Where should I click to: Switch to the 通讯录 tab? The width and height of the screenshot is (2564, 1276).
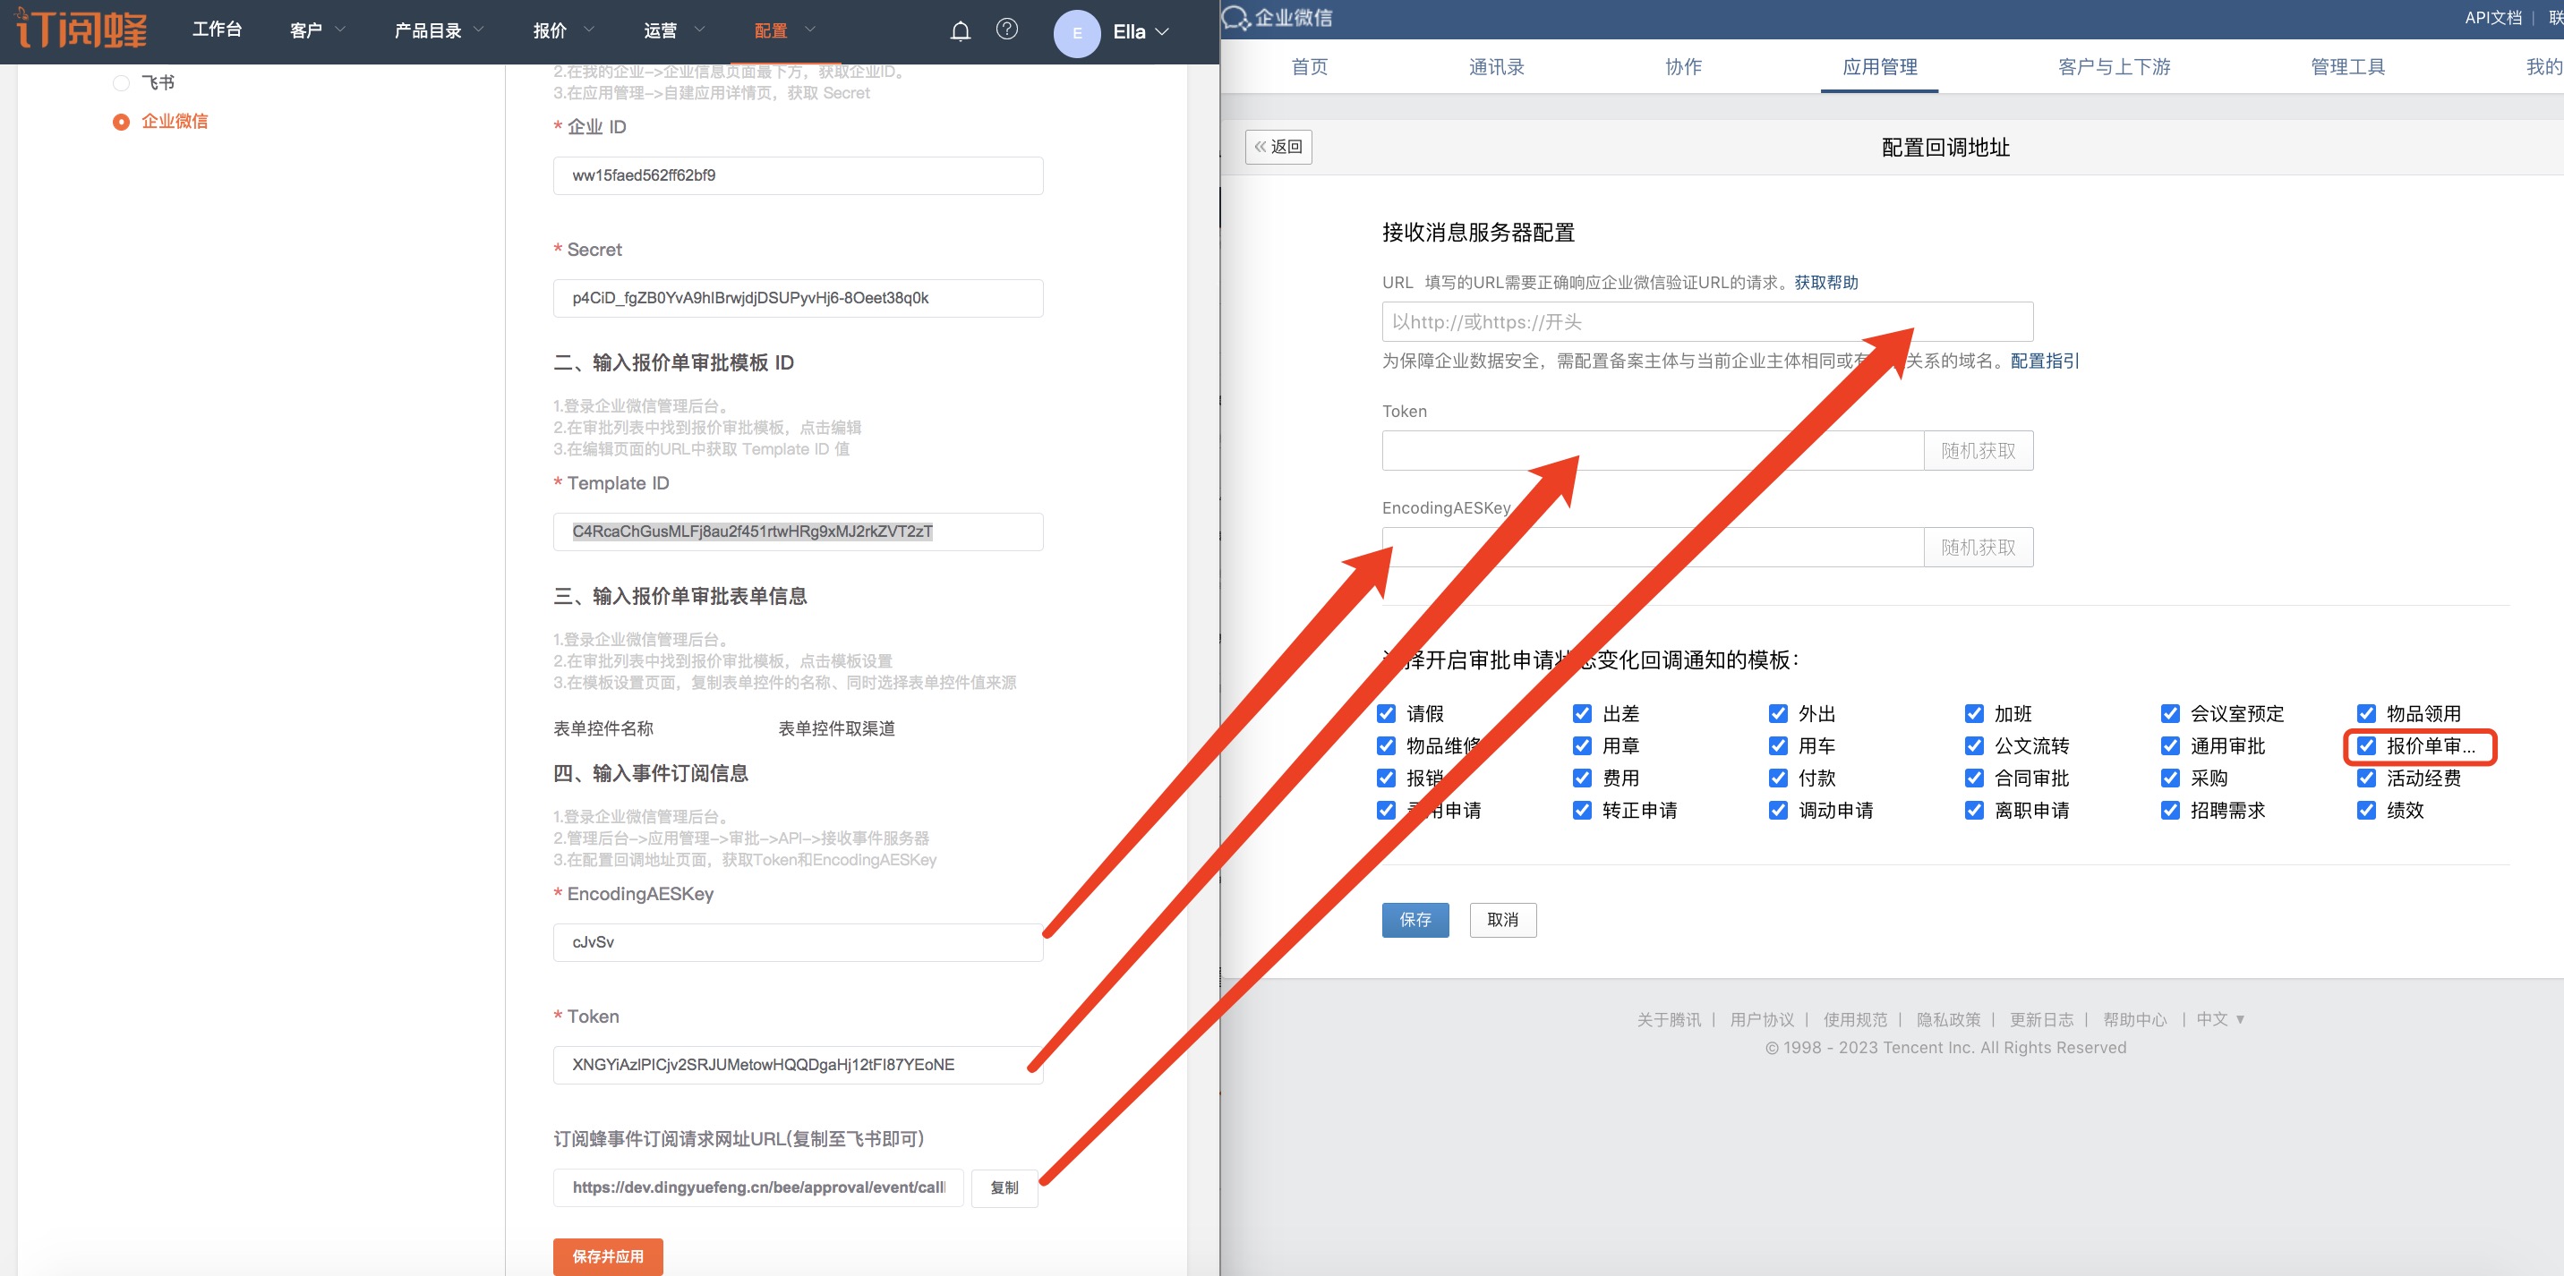[1495, 66]
